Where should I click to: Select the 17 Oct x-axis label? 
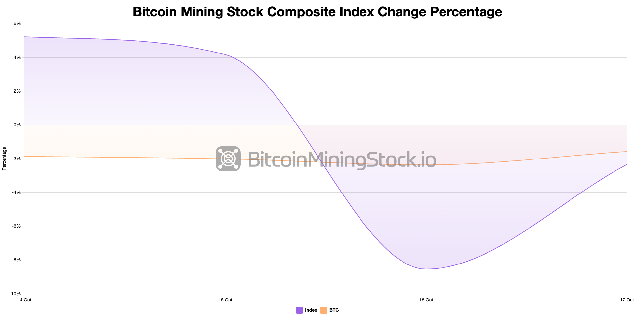[x=627, y=300]
